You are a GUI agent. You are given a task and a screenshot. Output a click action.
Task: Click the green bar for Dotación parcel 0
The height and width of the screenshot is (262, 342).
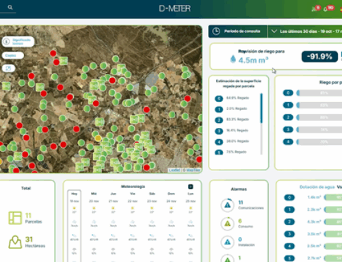click(333, 198)
